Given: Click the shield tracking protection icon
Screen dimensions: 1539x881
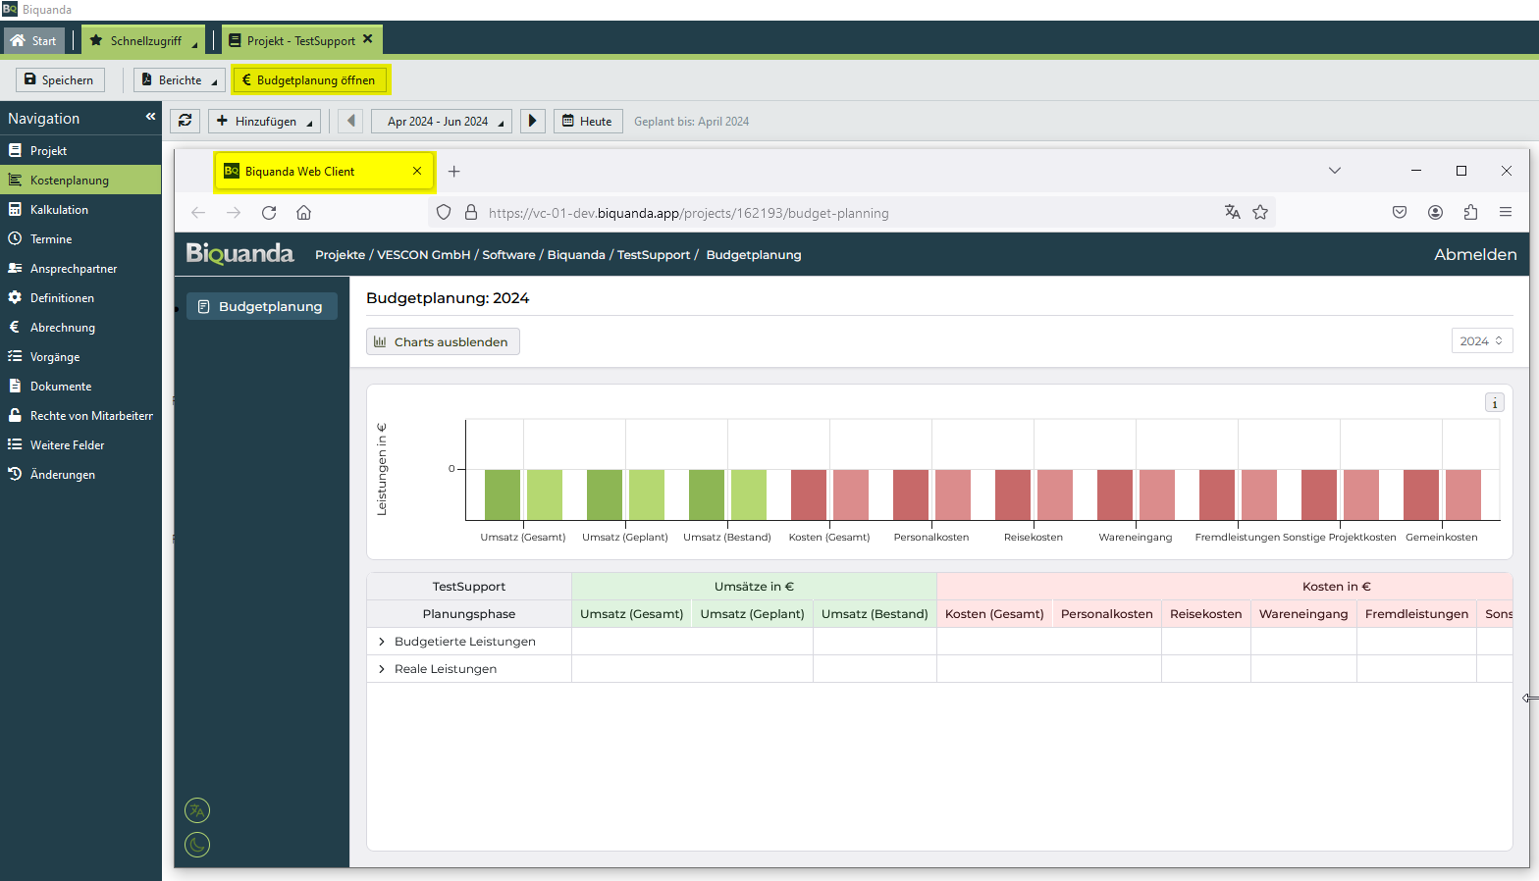Looking at the screenshot, I should (x=444, y=212).
